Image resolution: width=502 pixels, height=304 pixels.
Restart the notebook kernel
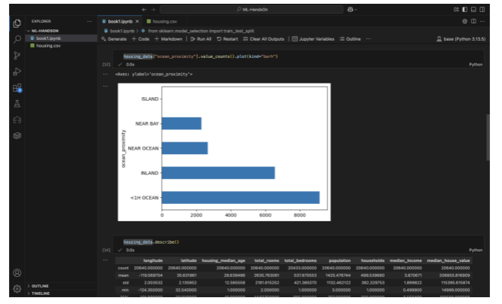pyautogui.click(x=227, y=39)
